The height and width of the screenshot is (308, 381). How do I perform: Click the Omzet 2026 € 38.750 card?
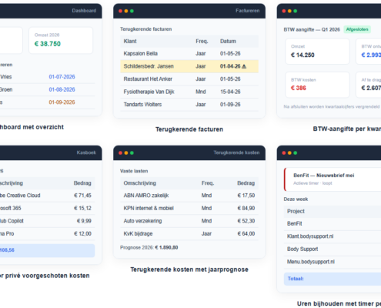61,41
